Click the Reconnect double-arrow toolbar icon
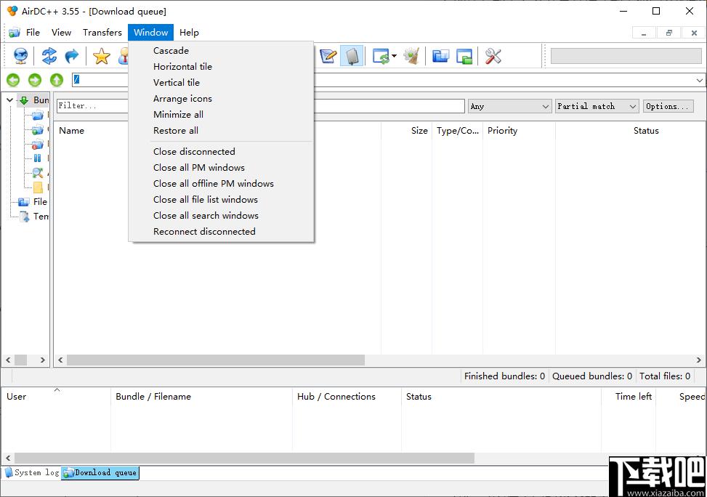Screen dimensions: 707x497 tap(49, 56)
